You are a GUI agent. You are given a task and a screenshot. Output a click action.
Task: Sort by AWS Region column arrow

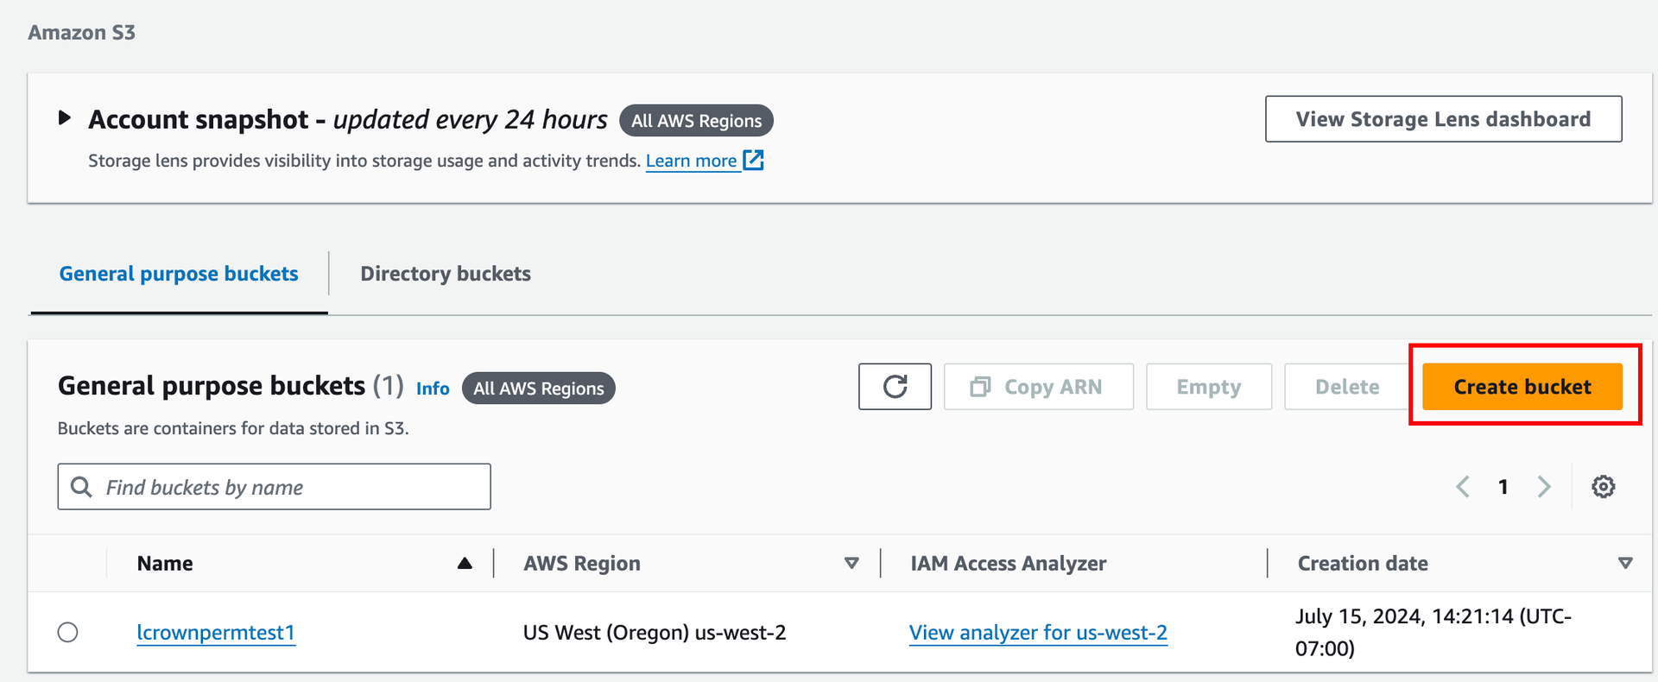(851, 564)
